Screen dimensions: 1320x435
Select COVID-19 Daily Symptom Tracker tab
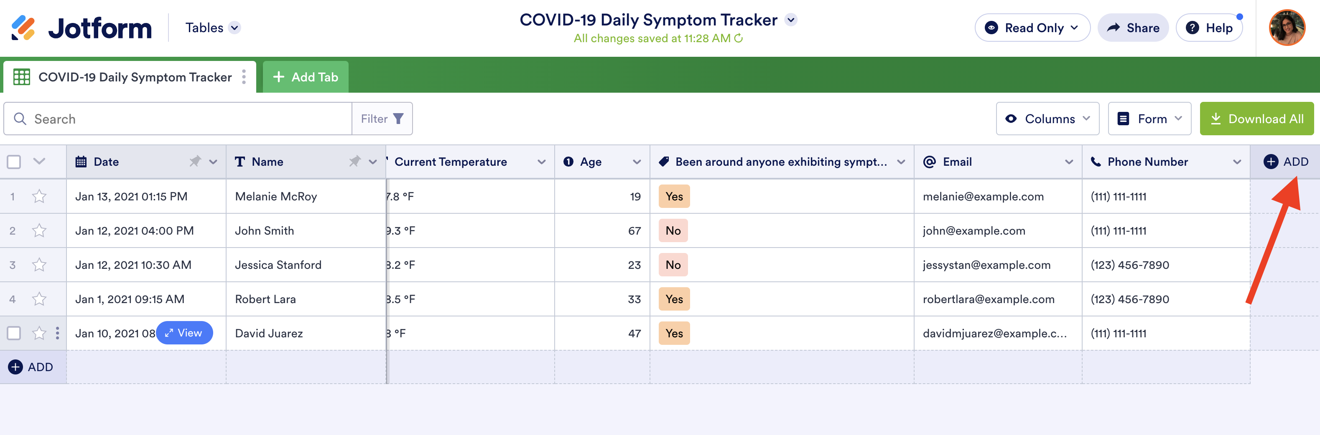(x=128, y=77)
